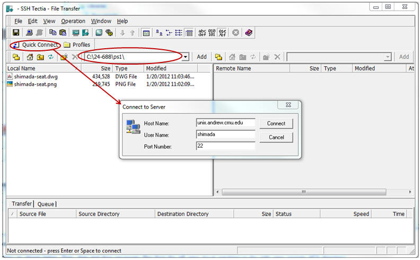Open remote path dropdown arrow
The height and width of the screenshot is (260, 420).
[x=388, y=57]
